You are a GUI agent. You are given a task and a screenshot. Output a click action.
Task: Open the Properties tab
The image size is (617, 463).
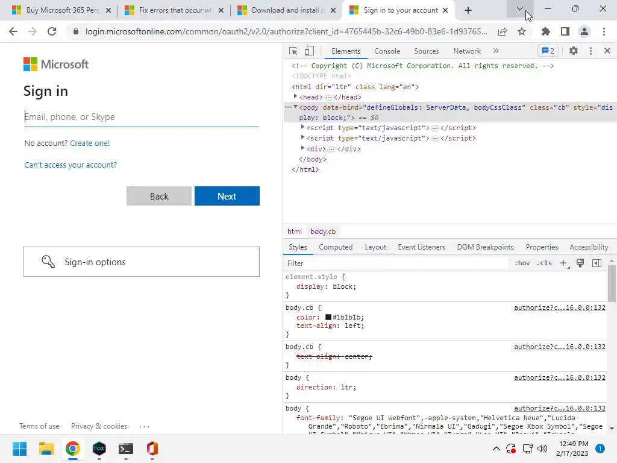(x=542, y=247)
